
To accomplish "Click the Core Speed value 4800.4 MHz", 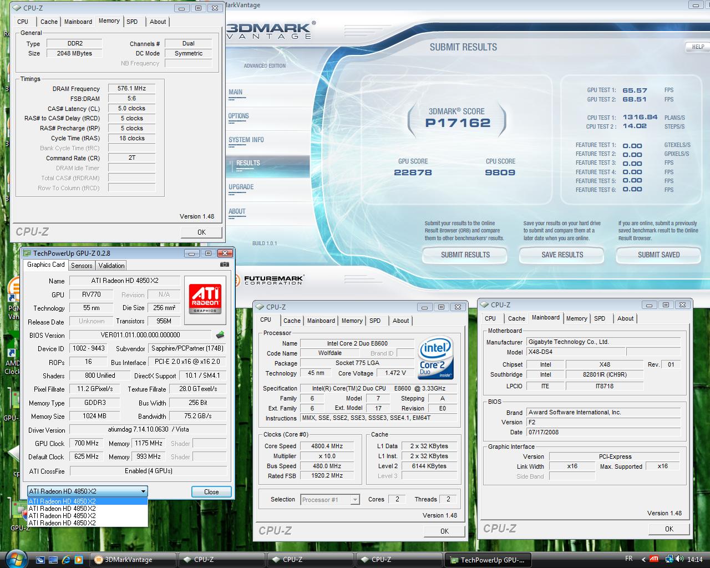I will tap(327, 446).
